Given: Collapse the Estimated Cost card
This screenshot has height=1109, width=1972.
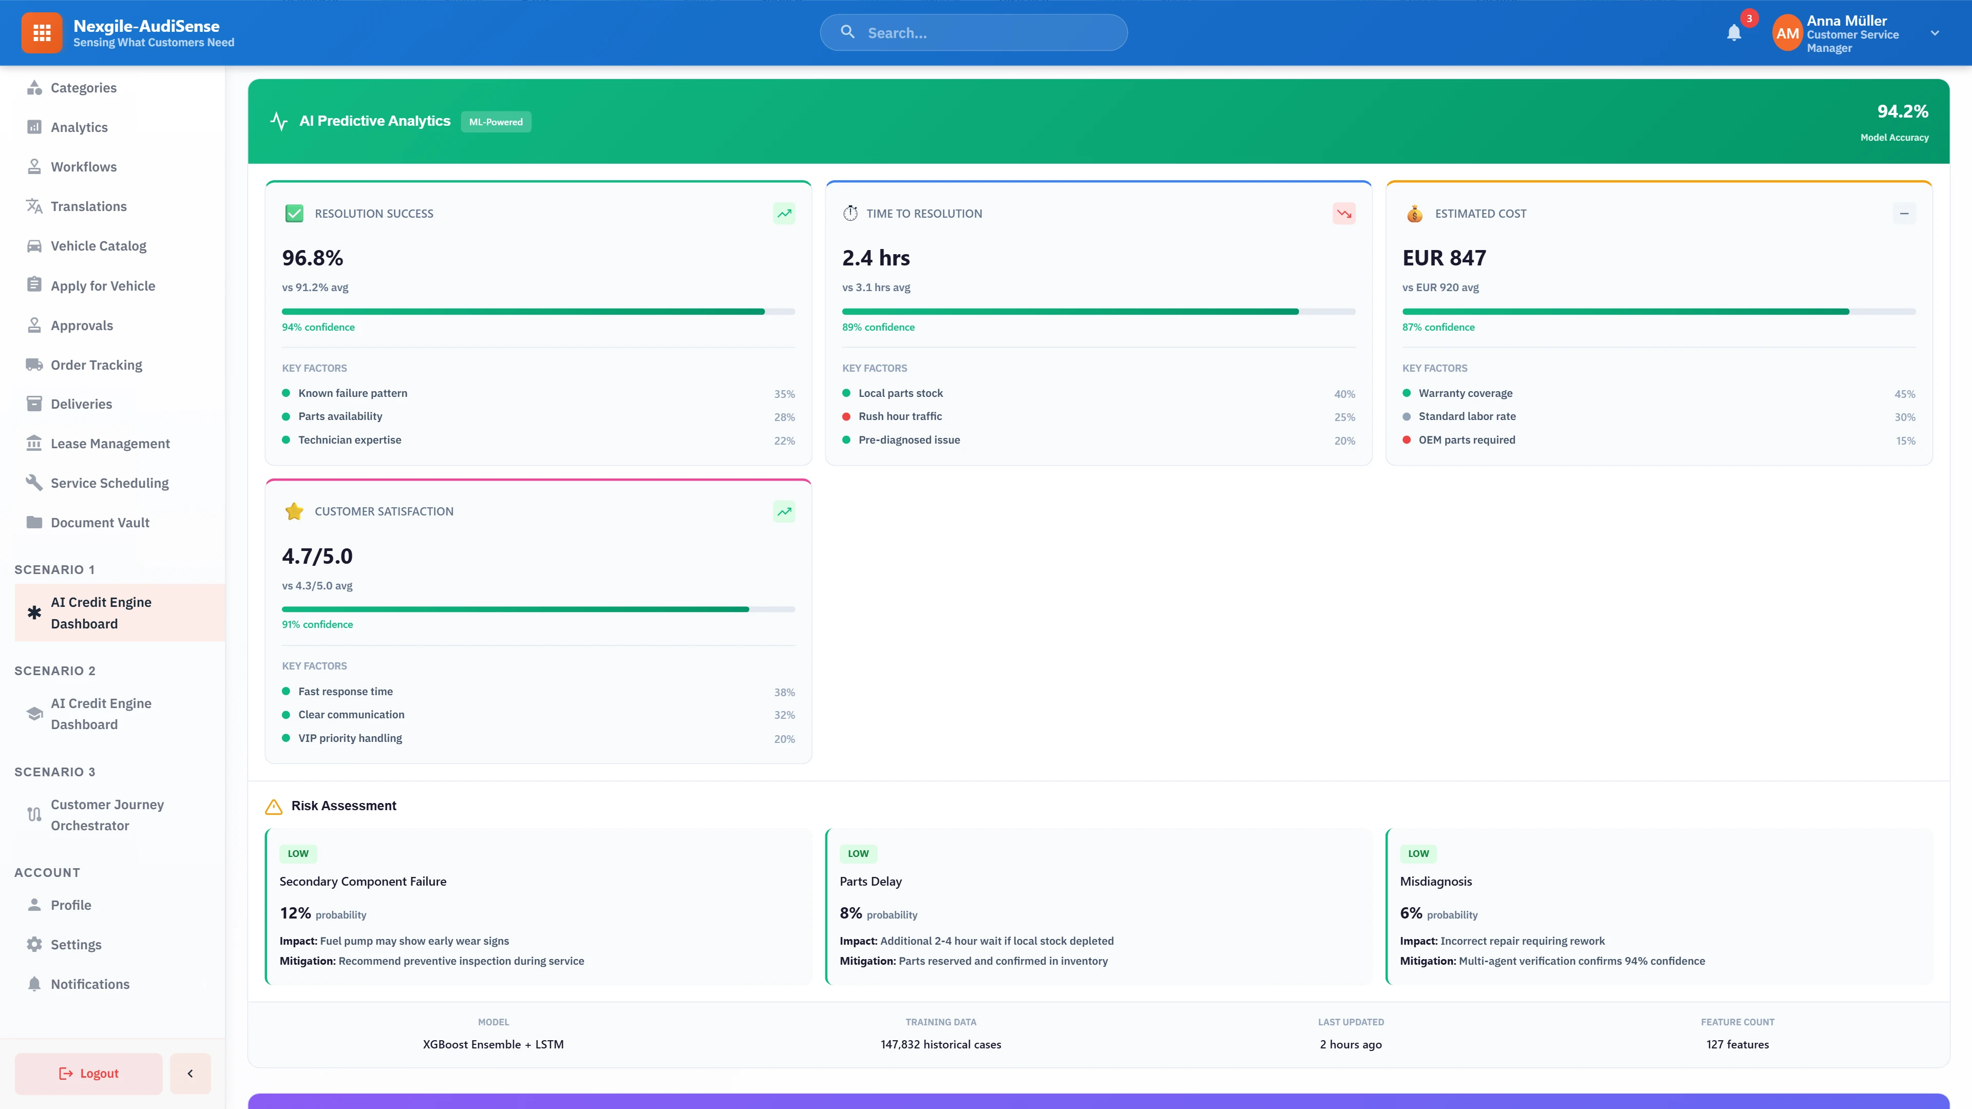Looking at the screenshot, I should 1904,213.
